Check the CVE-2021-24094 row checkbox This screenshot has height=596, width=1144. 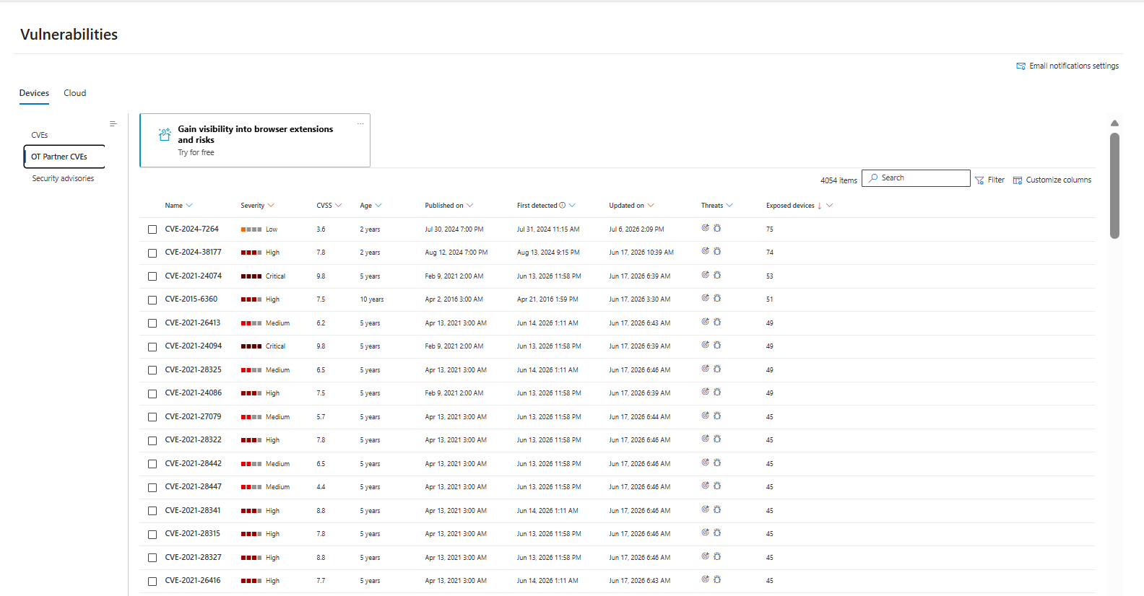click(x=152, y=347)
